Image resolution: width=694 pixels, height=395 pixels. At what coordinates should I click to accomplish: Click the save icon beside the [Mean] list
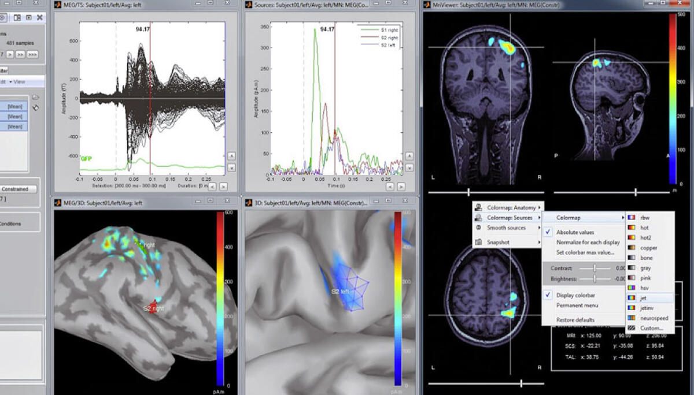pyautogui.click(x=36, y=107)
